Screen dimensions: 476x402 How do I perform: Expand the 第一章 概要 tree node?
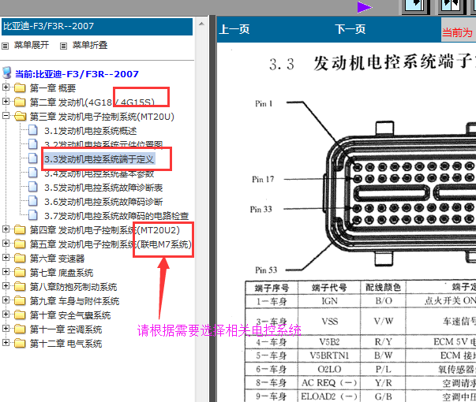point(6,87)
